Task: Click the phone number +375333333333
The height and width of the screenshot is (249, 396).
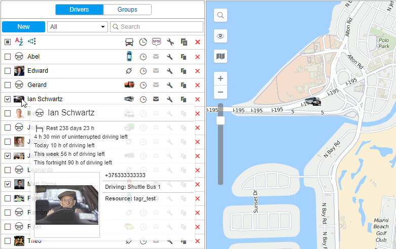Action: [x=125, y=175]
